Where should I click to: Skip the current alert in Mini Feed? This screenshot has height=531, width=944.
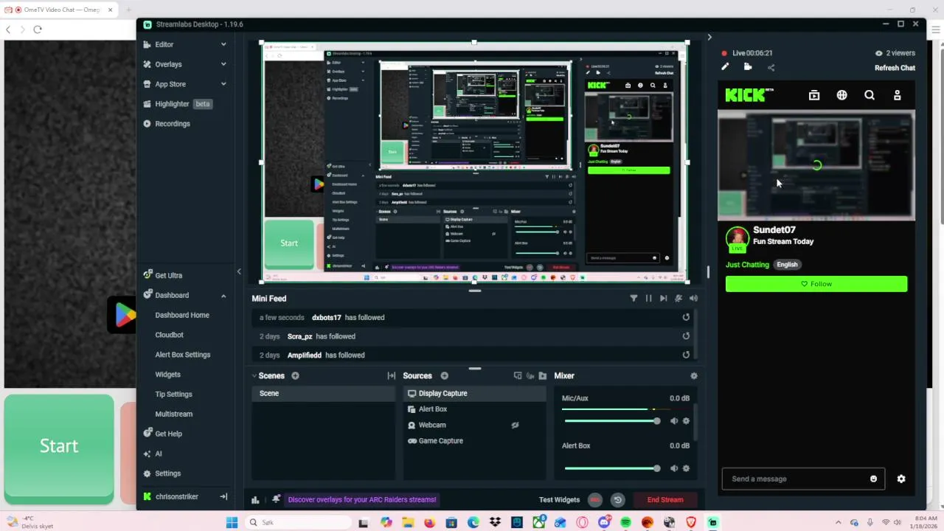click(x=663, y=298)
